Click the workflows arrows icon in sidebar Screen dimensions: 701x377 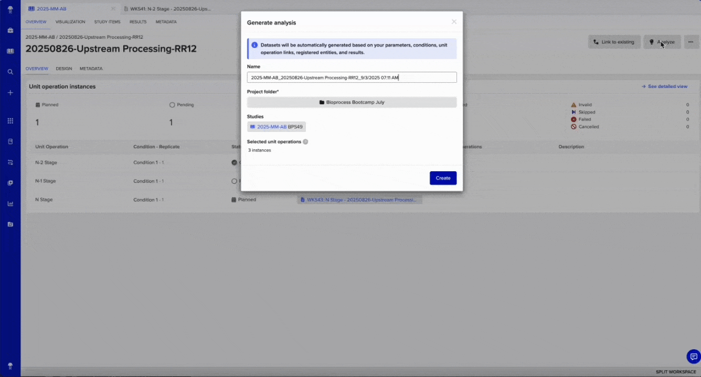(10, 162)
